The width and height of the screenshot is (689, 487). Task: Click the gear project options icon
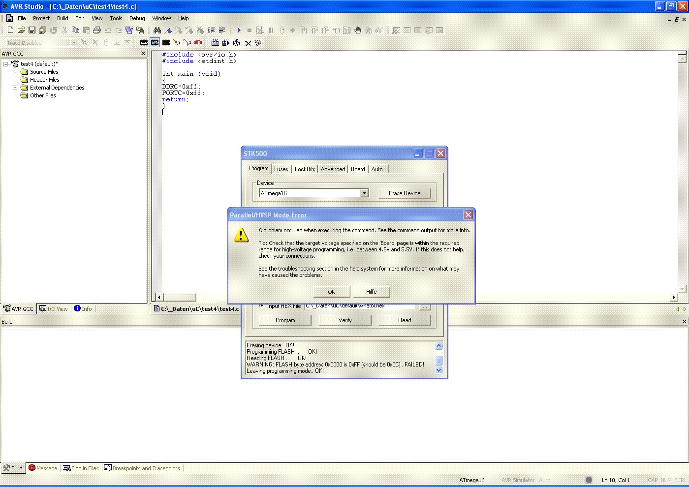258,43
